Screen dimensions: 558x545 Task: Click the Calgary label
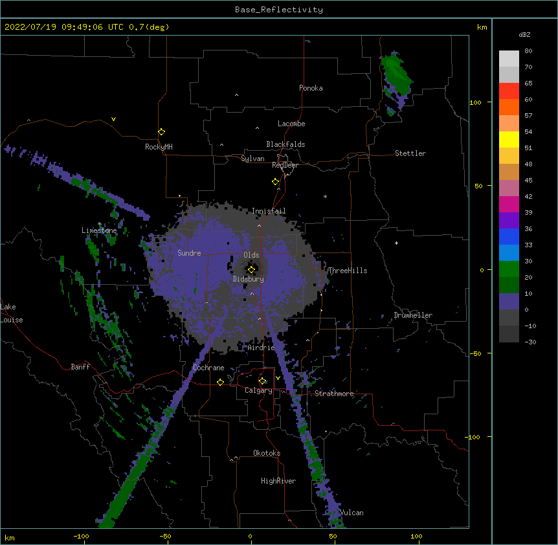259,390
